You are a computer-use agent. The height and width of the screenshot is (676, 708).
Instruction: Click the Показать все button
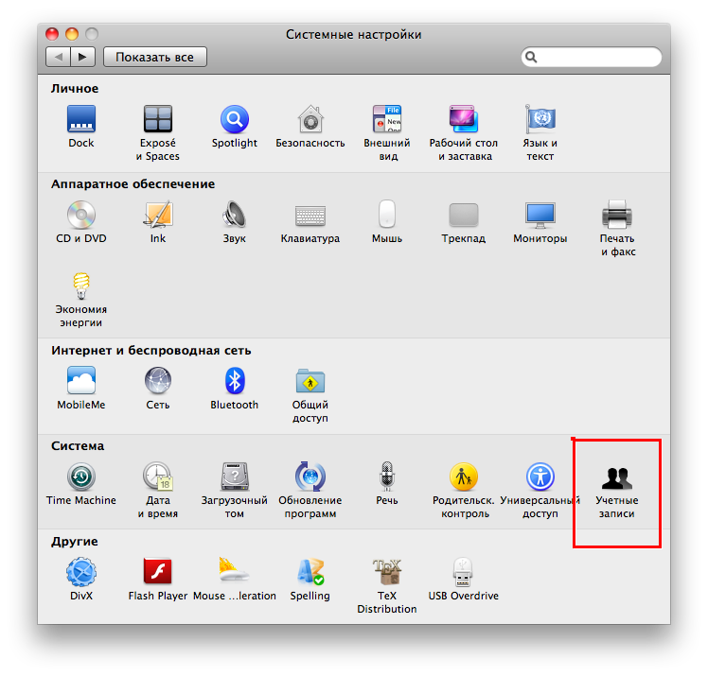[155, 57]
